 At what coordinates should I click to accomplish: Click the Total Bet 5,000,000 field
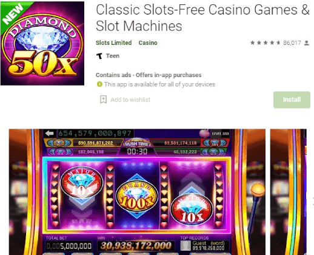tap(68, 246)
